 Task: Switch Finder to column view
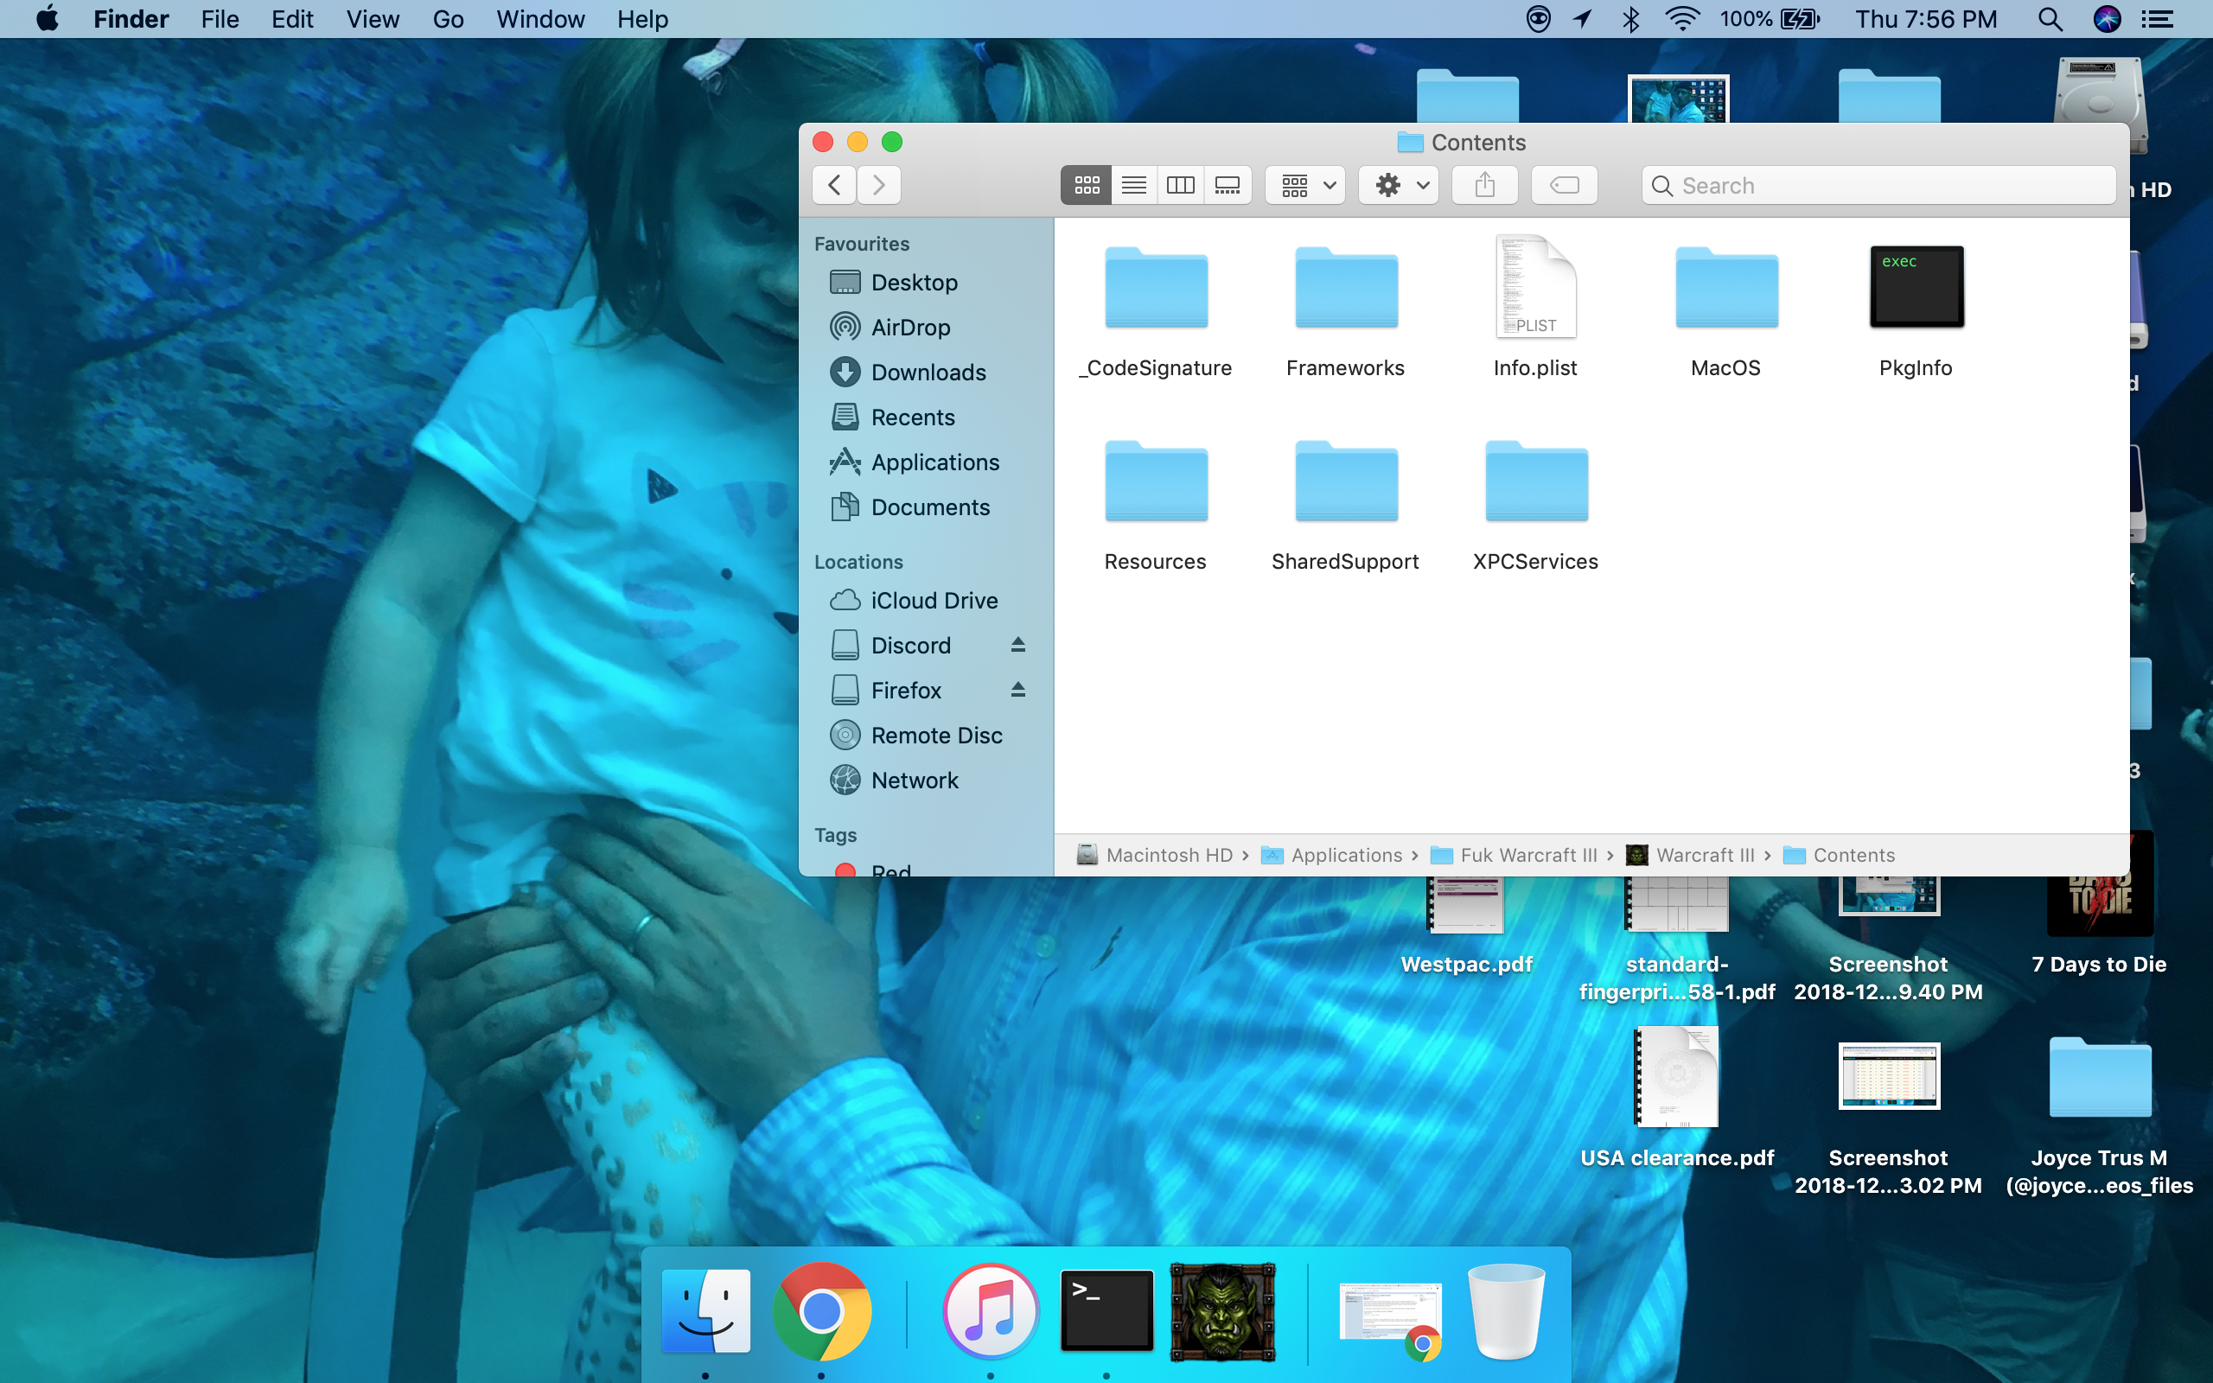point(1181,186)
